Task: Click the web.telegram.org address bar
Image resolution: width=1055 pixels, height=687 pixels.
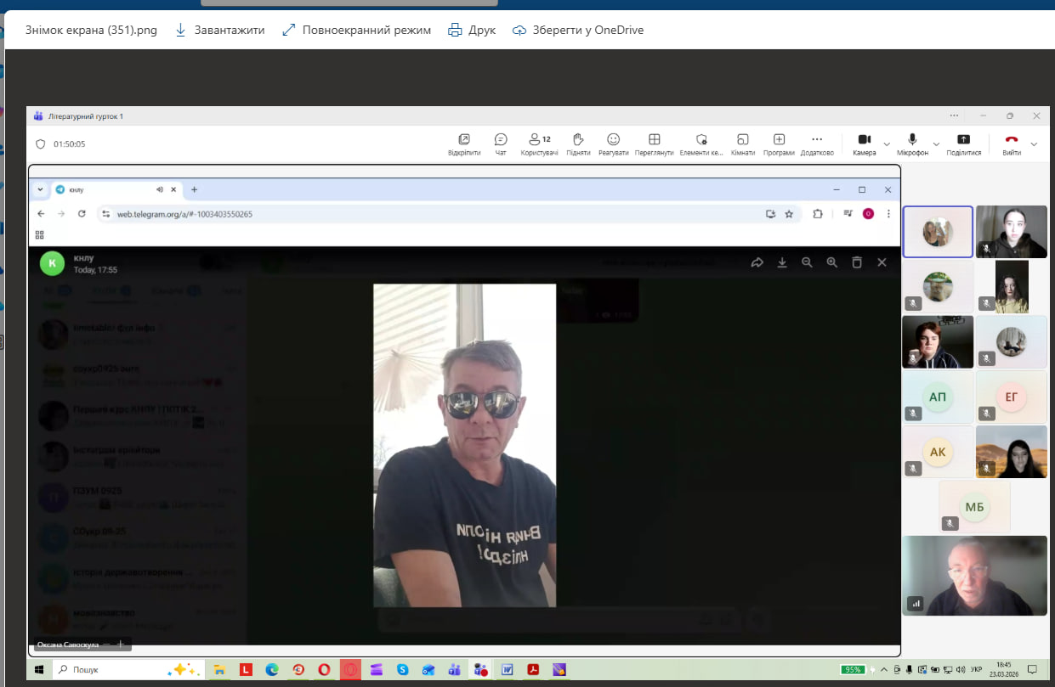Action: point(425,214)
